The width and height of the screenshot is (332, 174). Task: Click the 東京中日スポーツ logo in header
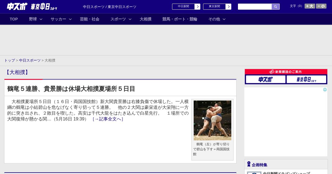click(x=44, y=7)
